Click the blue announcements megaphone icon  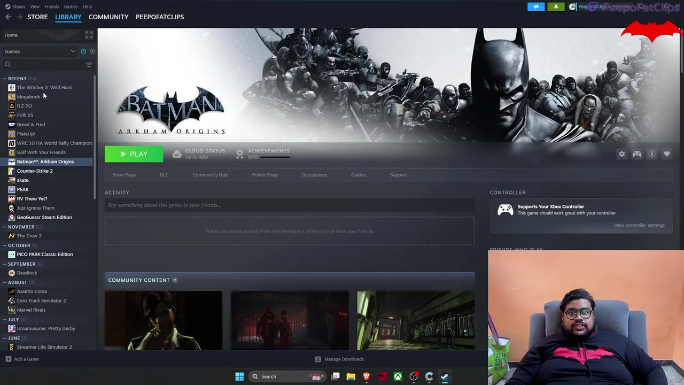tap(536, 6)
